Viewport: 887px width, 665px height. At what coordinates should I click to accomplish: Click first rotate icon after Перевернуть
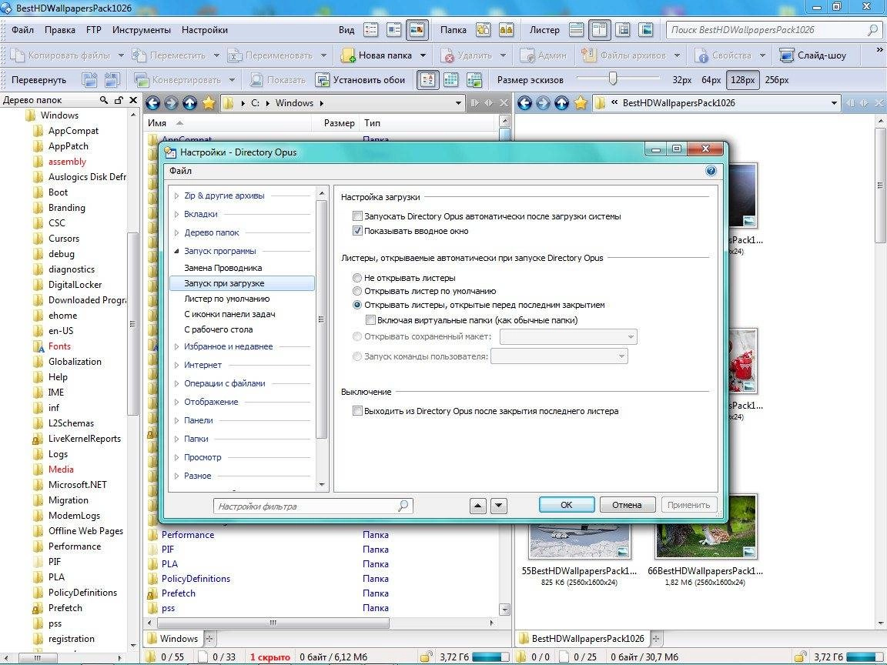click(89, 80)
